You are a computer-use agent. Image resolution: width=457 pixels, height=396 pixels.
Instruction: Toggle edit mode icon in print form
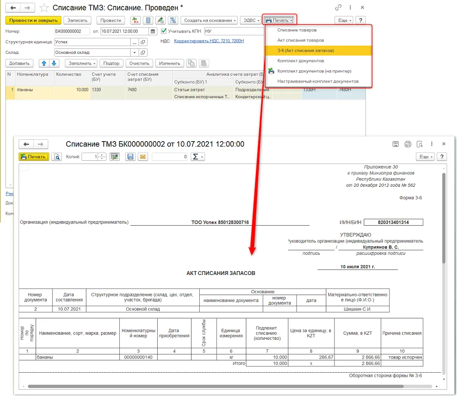pyautogui.click(x=115, y=157)
